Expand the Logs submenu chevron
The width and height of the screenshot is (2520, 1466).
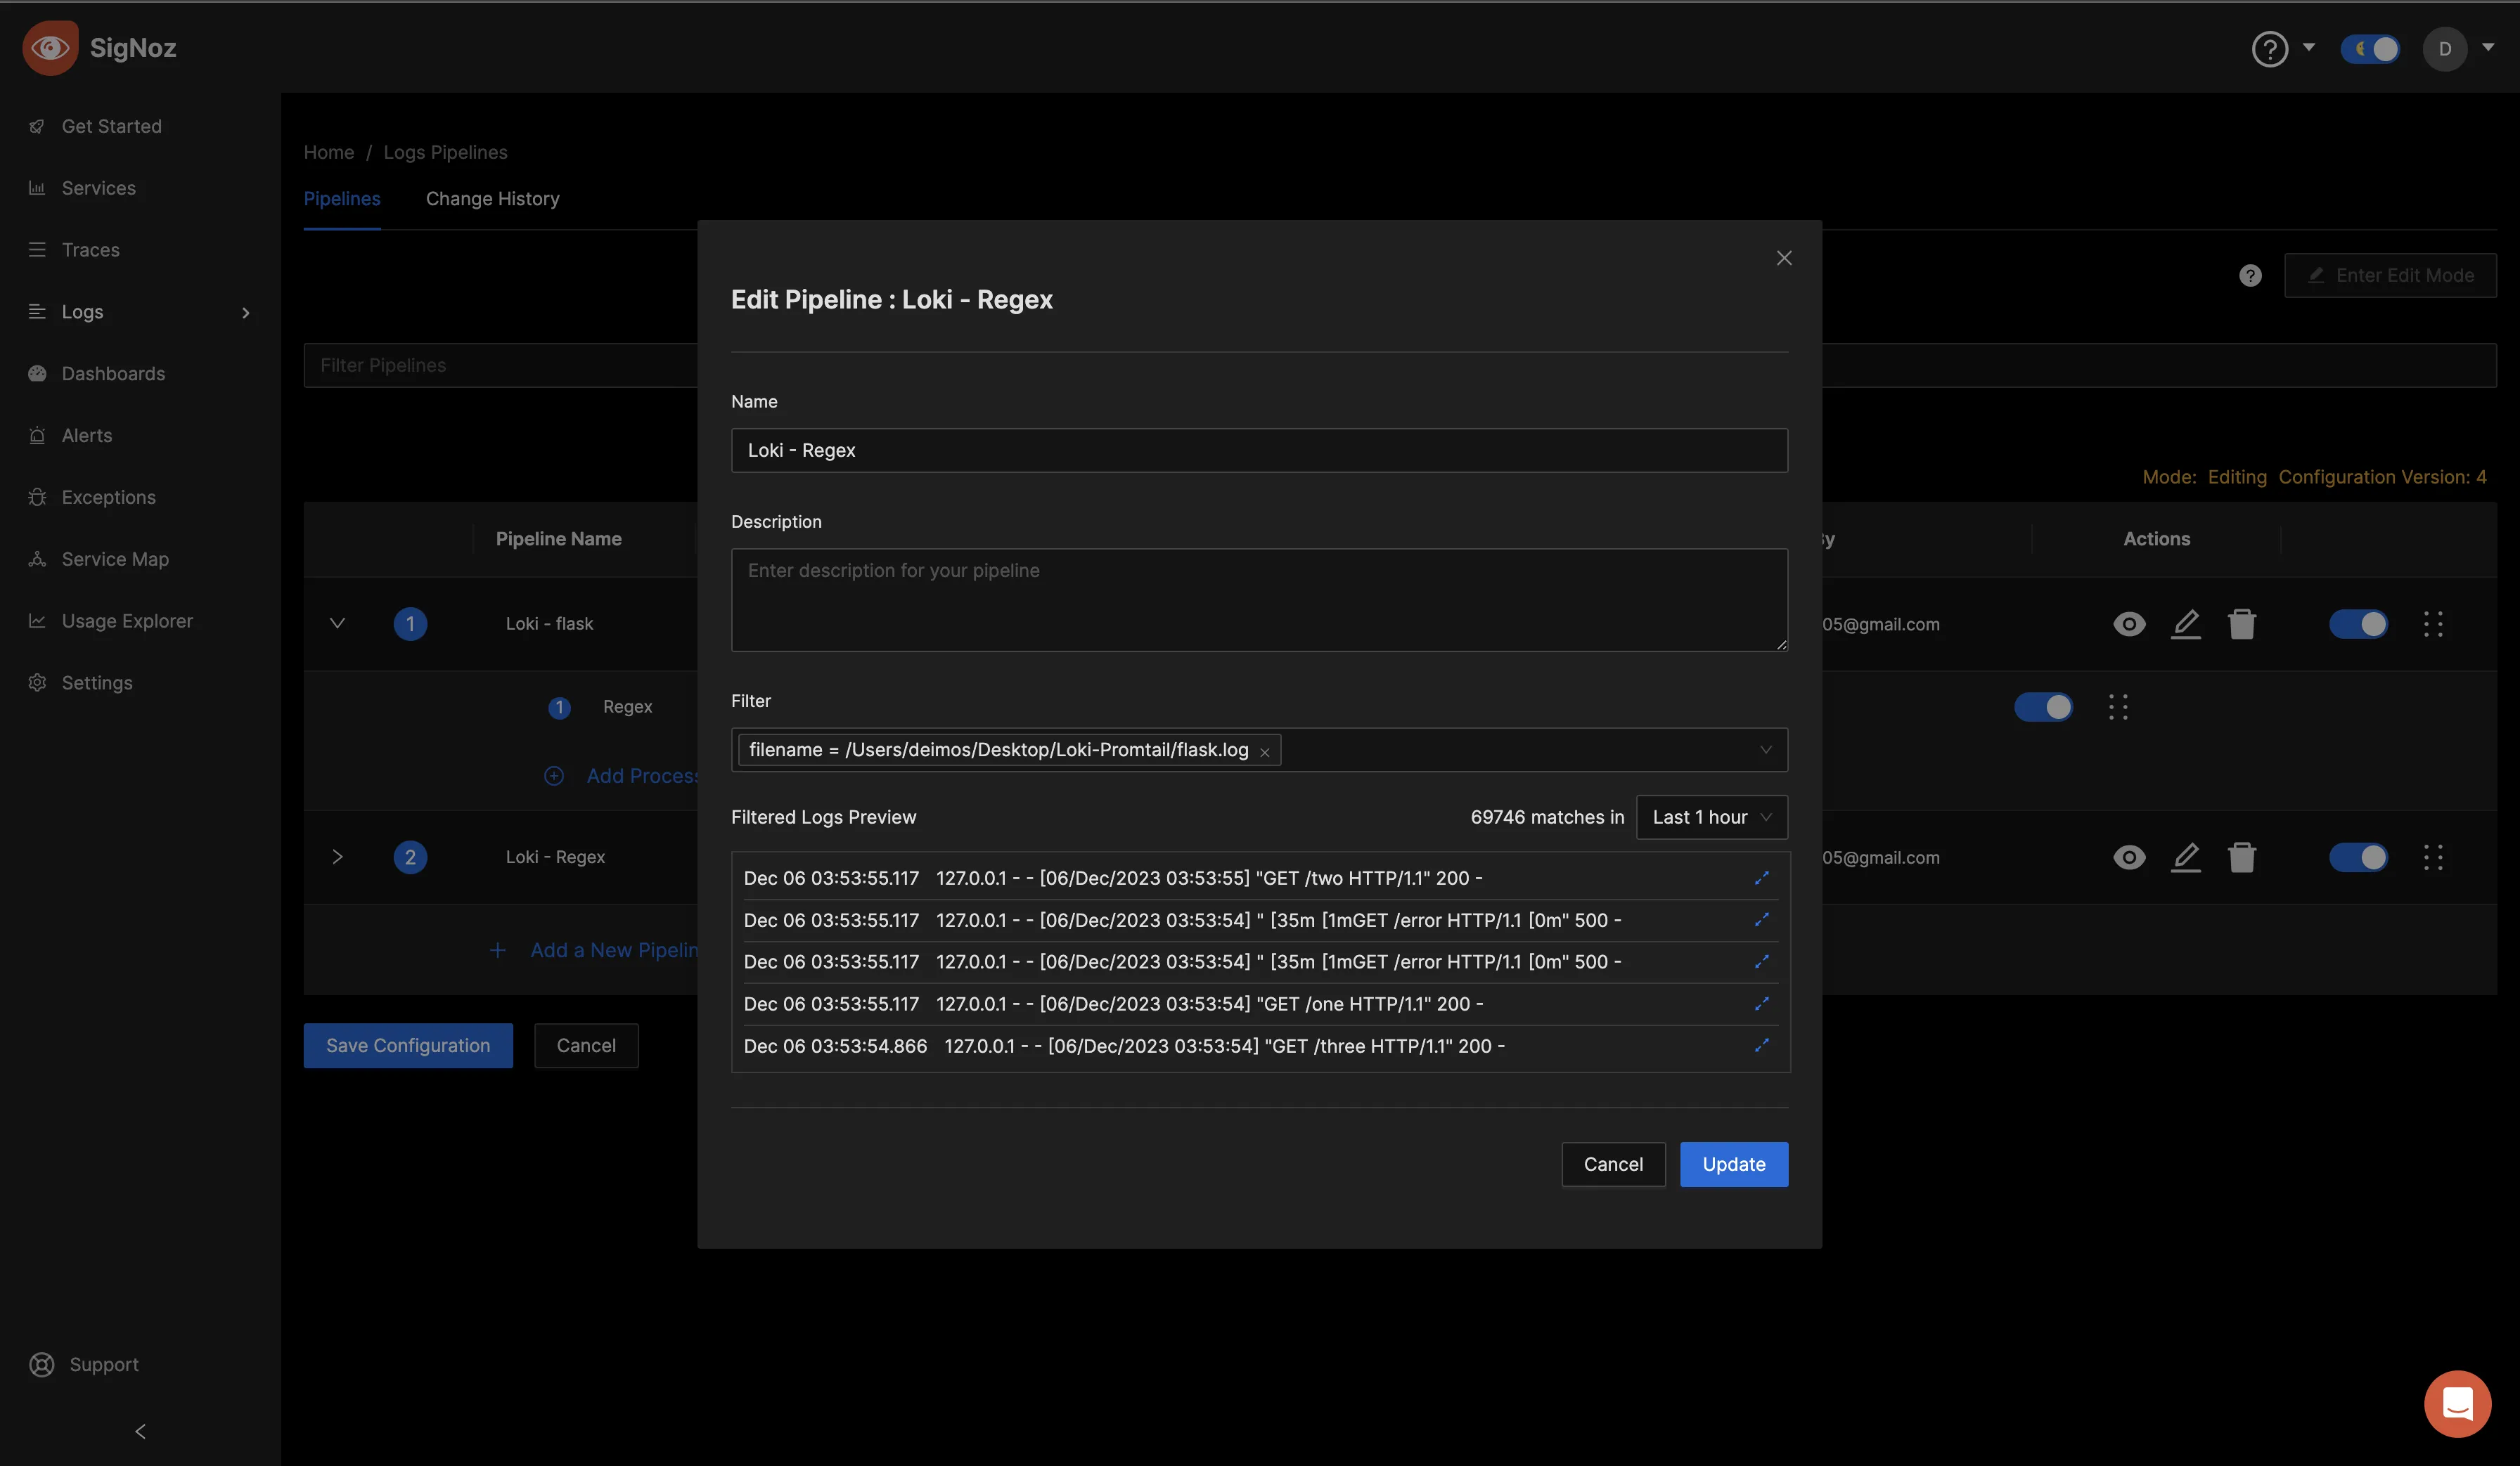click(x=245, y=313)
